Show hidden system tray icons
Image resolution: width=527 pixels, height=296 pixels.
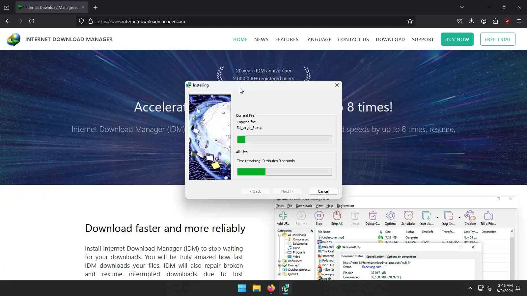[470, 288]
